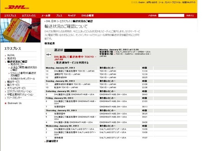Screen dimensions: 204x151
Task: Open the エクスプレス navigation menu
Action: point(10,16)
